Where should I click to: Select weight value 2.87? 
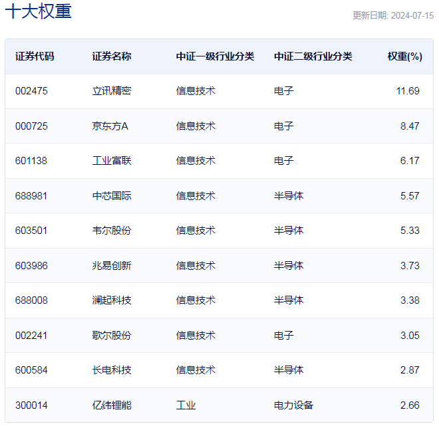[410, 370]
